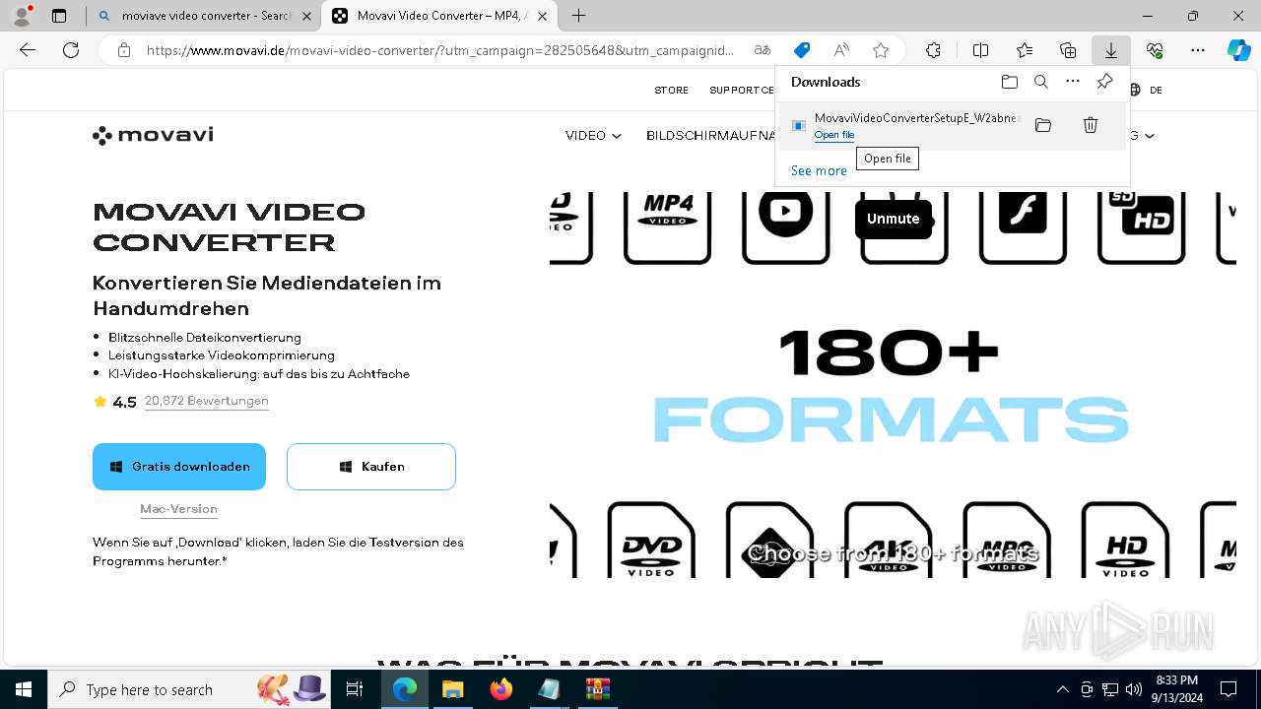Image resolution: width=1261 pixels, height=709 pixels.
Task: Open Extensions puzzle icon
Action: point(933,50)
